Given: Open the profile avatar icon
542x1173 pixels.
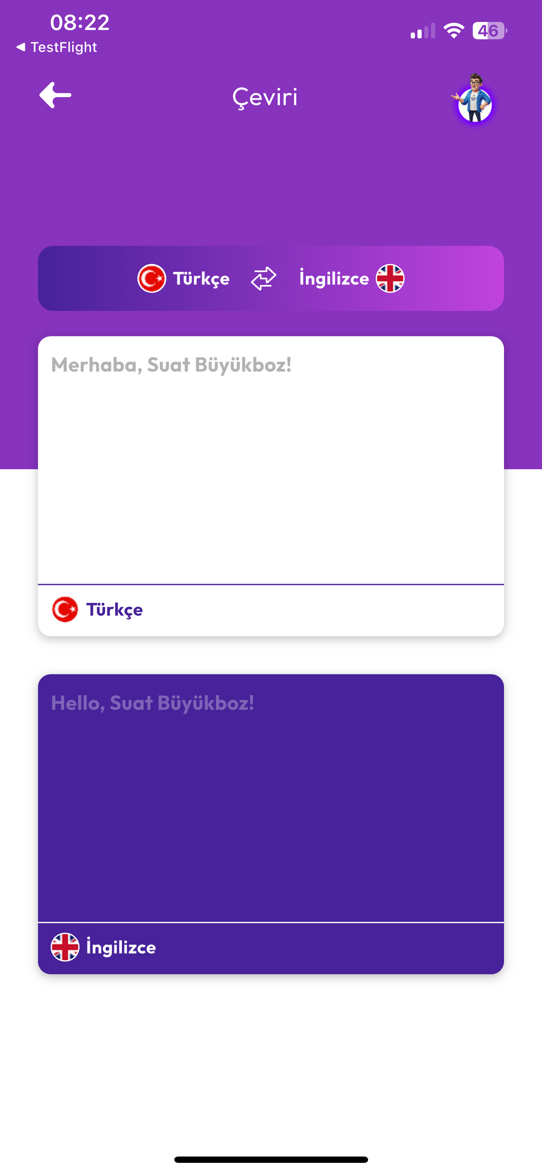Looking at the screenshot, I should (474, 101).
